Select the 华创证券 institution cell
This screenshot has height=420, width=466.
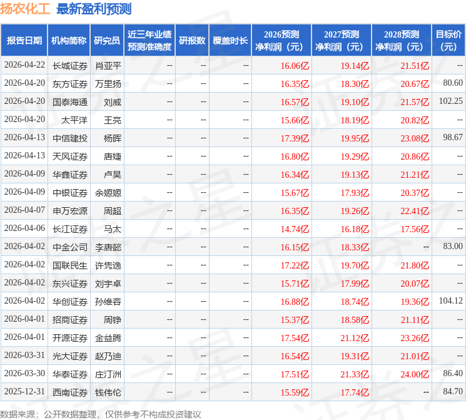click(70, 302)
